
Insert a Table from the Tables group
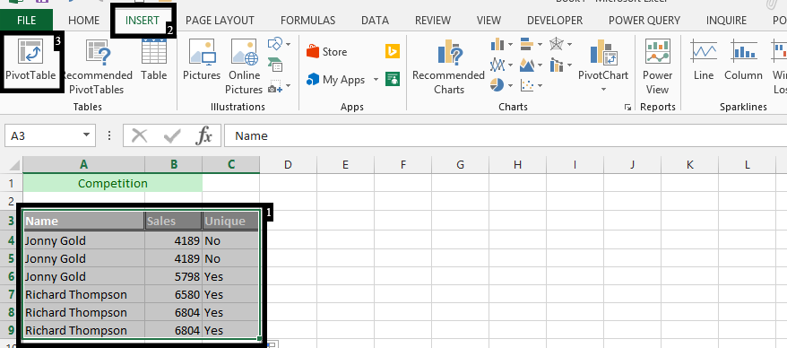pos(153,60)
